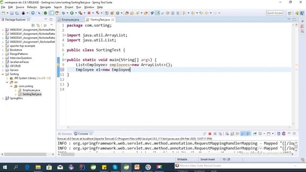
Task: Toggle Scroll Lock in console toolbar
Action: point(232,134)
